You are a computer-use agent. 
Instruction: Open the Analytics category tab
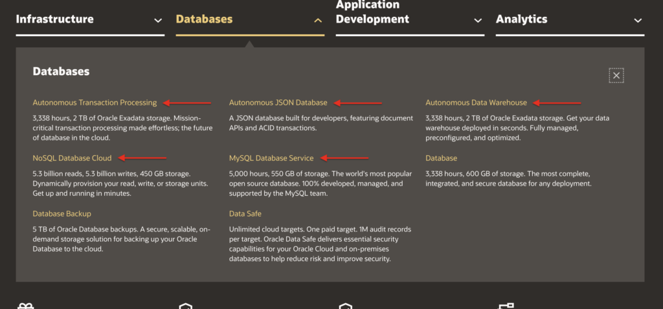(570, 19)
